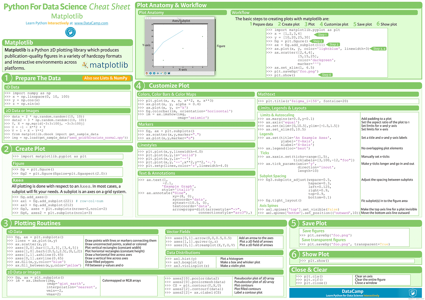Click the Step 1 badge in the Workflow code

point(321,35)
